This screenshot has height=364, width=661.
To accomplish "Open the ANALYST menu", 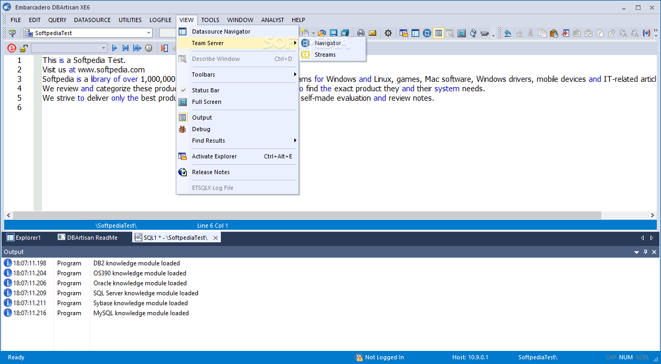I will 272,20.
